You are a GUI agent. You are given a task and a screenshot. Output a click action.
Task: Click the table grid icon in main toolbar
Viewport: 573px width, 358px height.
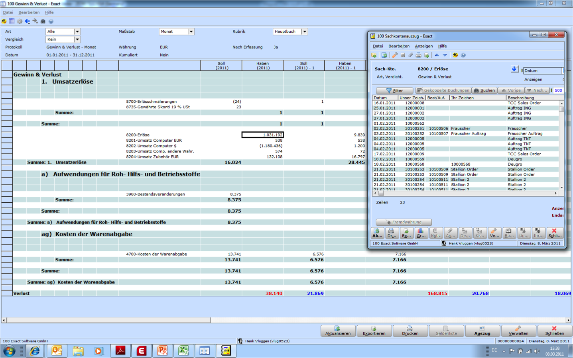[12, 22]
